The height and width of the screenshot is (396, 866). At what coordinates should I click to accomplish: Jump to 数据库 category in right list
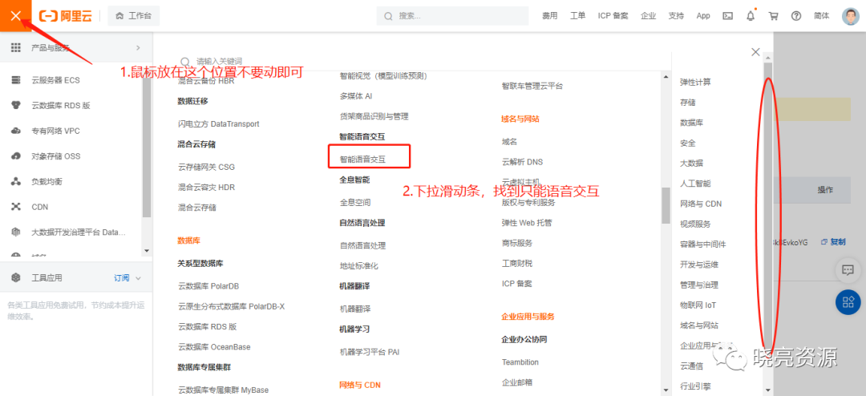691,123
